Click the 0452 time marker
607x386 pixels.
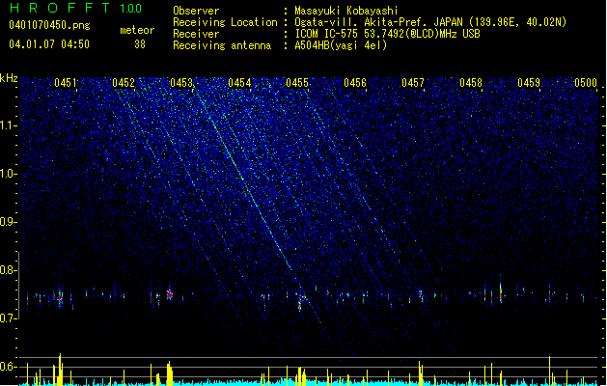tap(124, 83)
